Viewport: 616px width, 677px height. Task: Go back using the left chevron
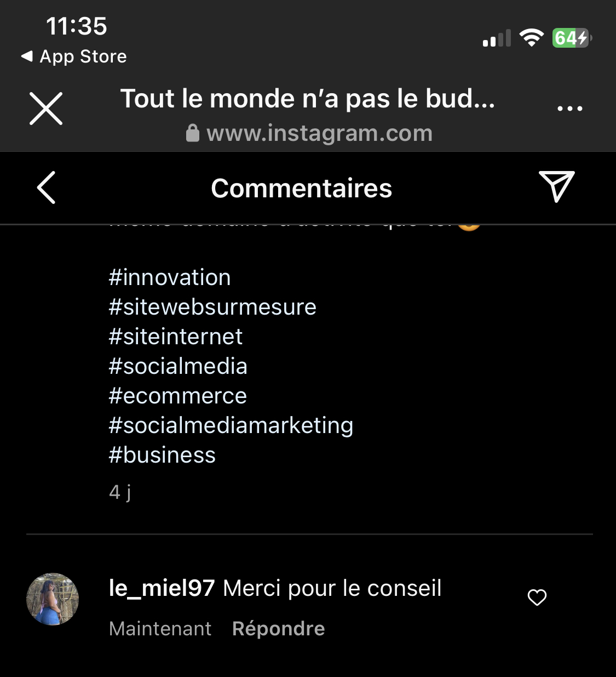click(47, 187)
